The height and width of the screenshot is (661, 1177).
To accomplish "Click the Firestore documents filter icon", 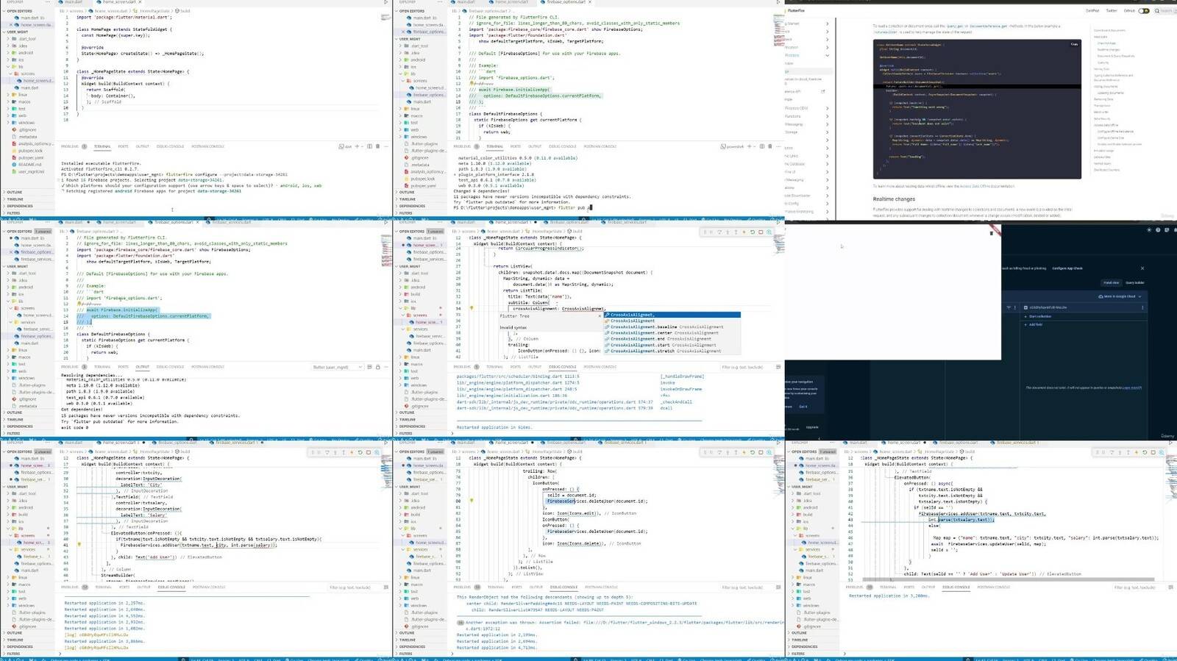I will pos(1009,307).
